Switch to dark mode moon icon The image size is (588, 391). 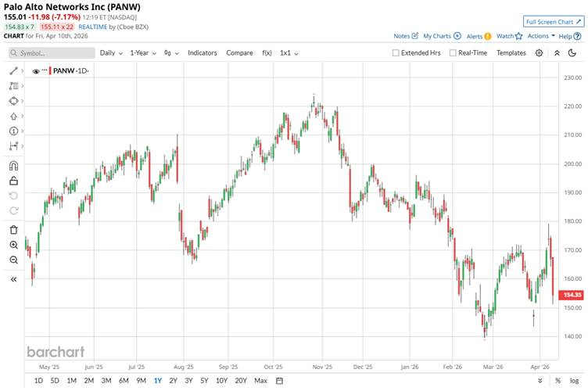click(575, 52)
